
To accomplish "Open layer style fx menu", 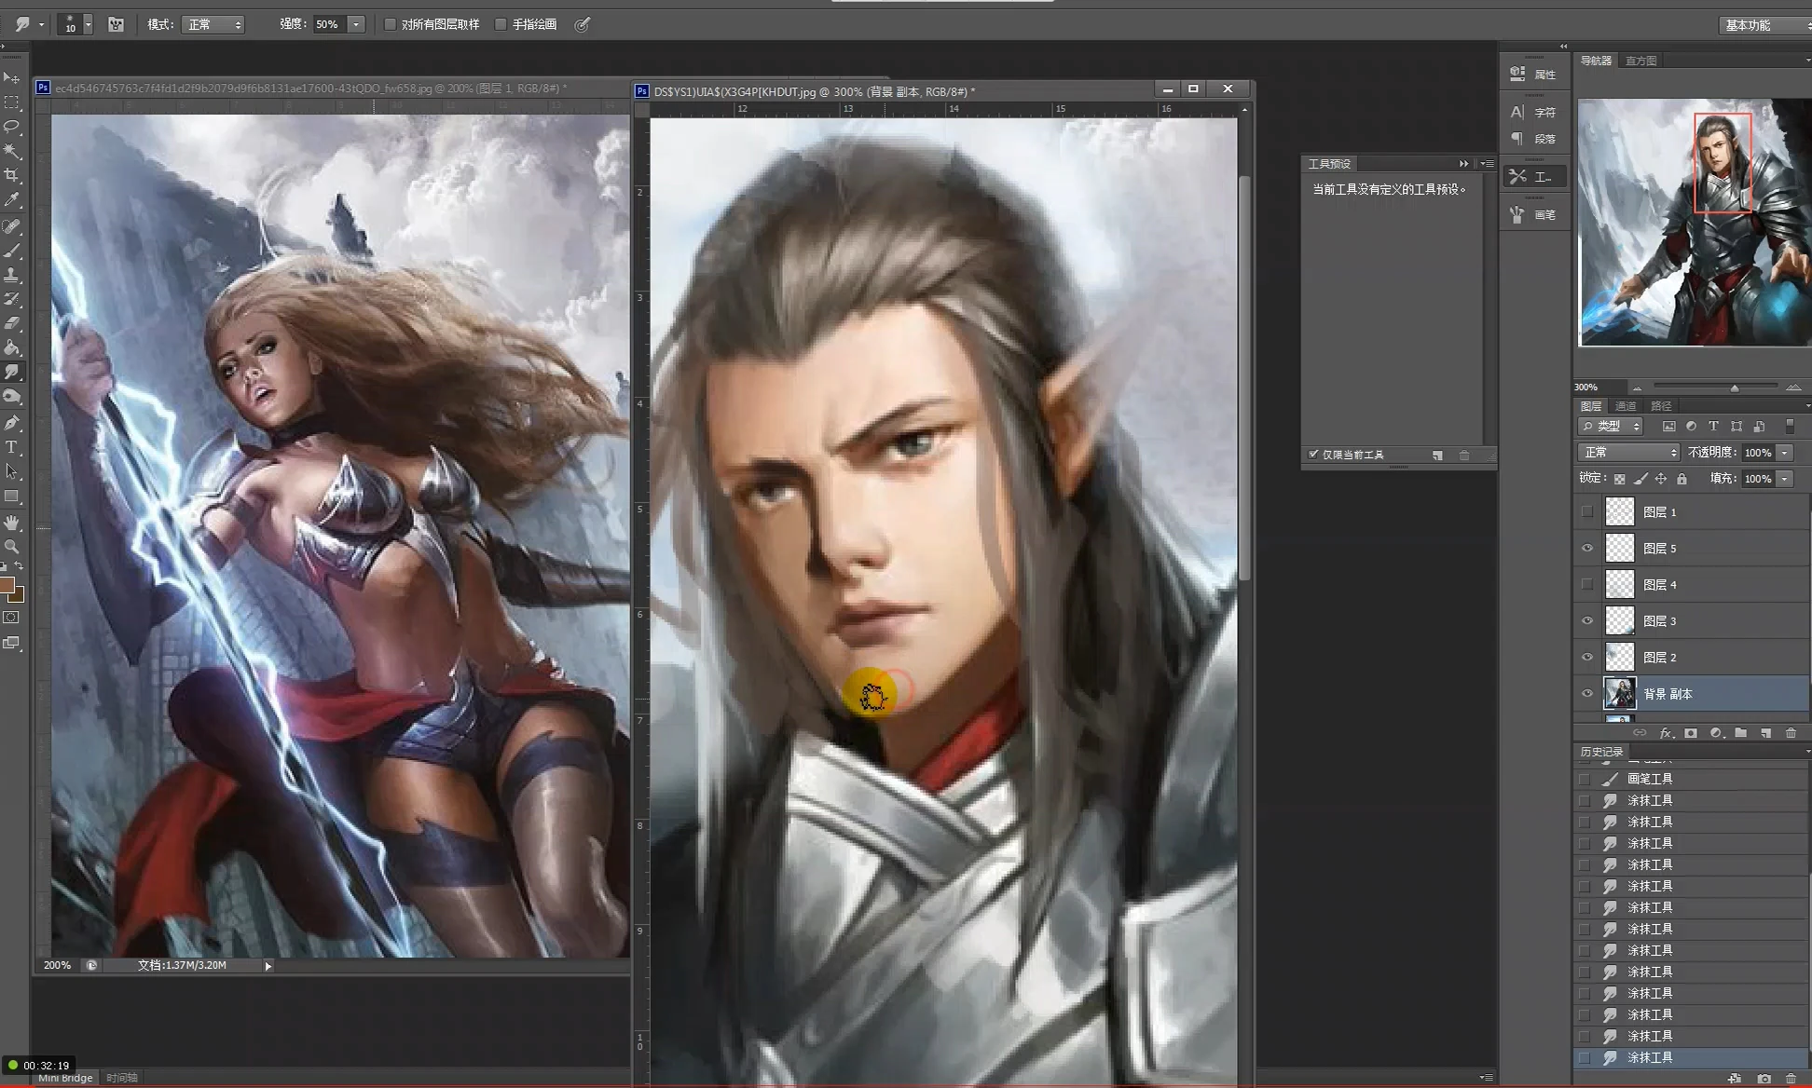I will [1666, 733].
